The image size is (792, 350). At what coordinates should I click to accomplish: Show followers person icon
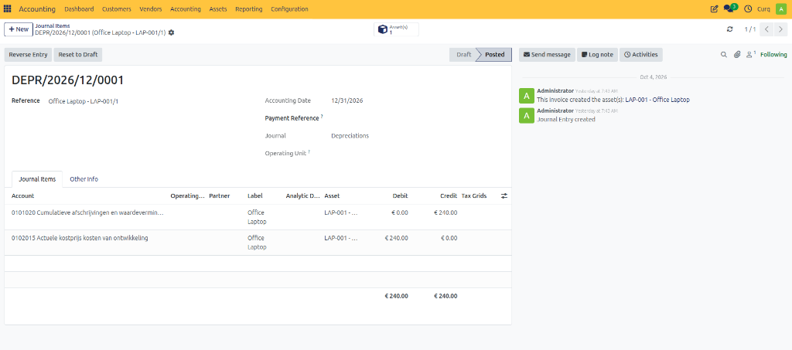(750, 54)
